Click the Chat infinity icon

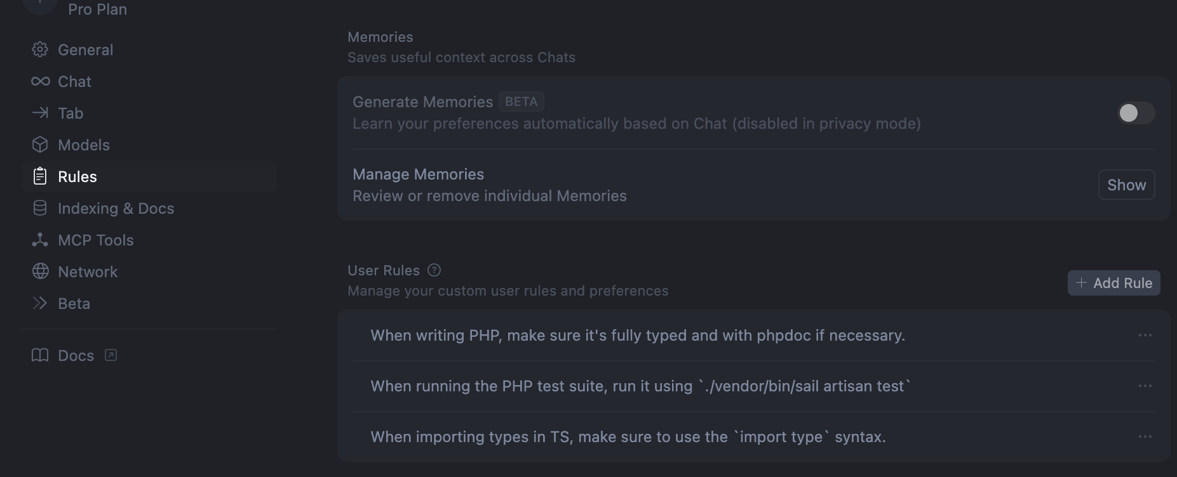pos(40,81)
